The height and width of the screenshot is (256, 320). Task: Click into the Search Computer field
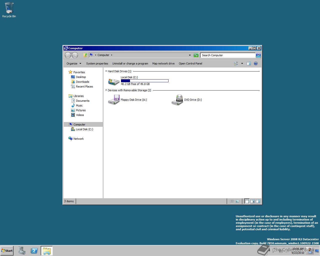(228, 55)
